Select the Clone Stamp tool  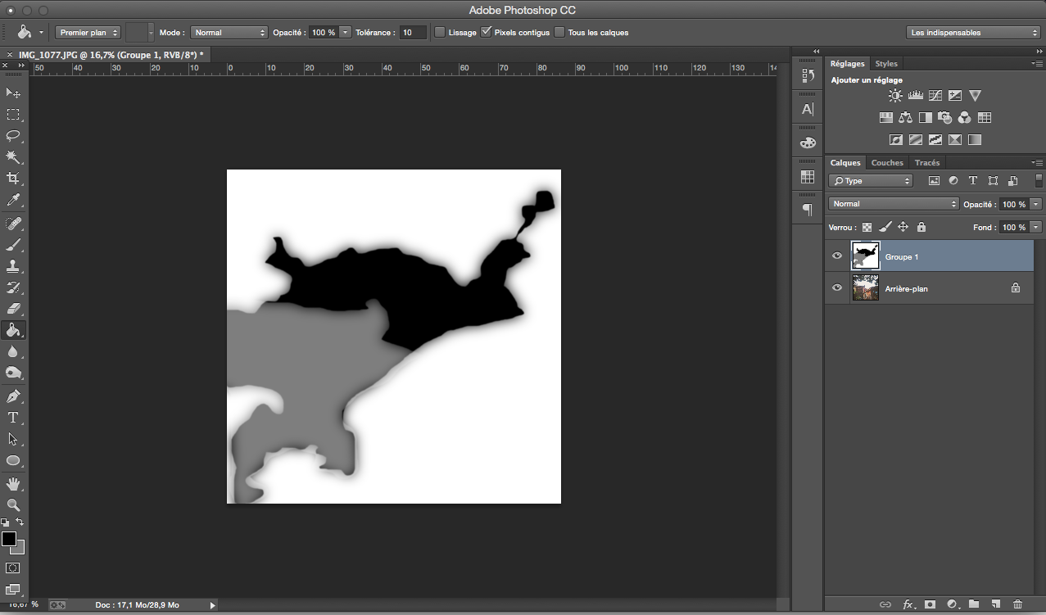[13, 266]
